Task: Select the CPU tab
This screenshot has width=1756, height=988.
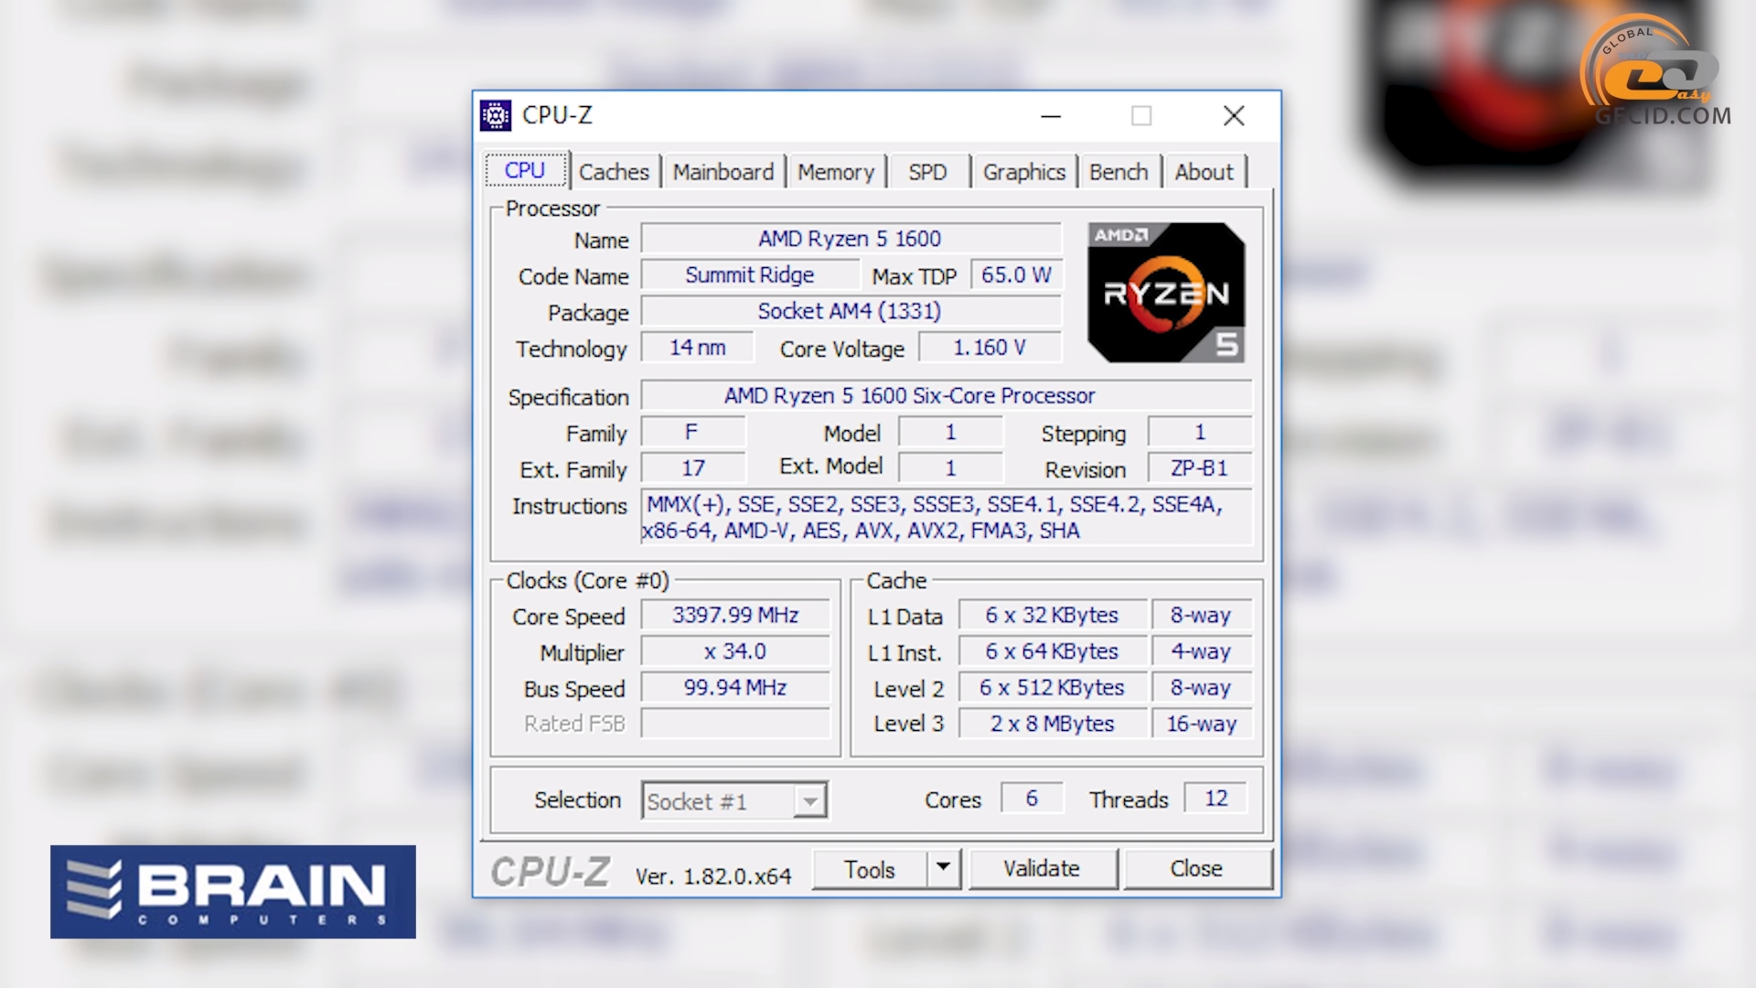Action: click(525, 170)
